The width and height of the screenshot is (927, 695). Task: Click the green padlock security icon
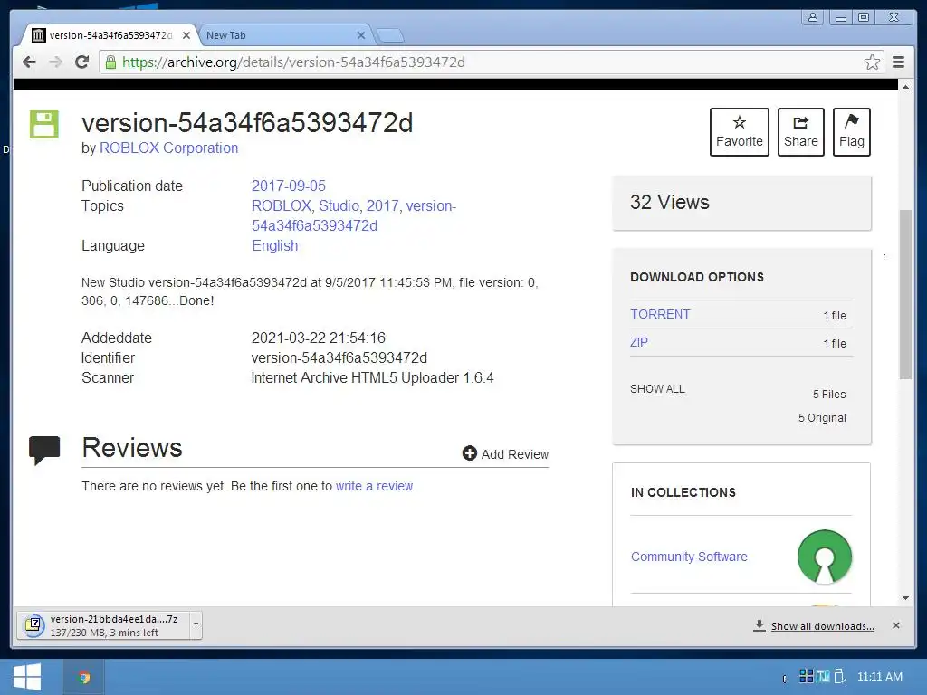coord(110,62)
